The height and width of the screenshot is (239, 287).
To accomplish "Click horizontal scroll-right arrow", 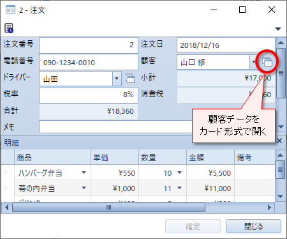I will (270, 207).
